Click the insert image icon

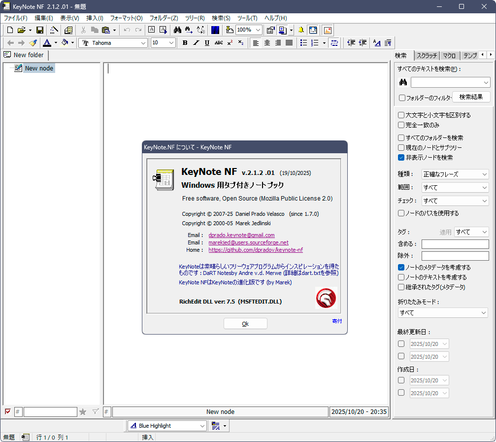point(328,30)
